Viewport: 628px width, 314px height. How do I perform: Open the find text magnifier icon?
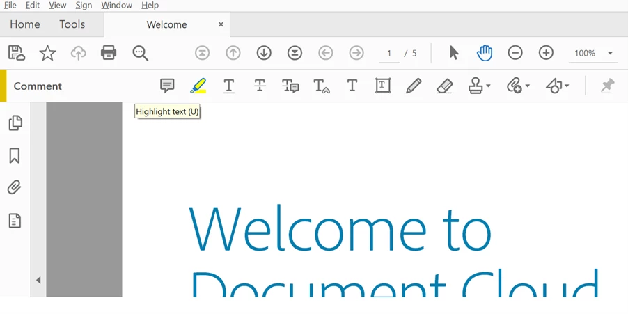click(140, 53)
